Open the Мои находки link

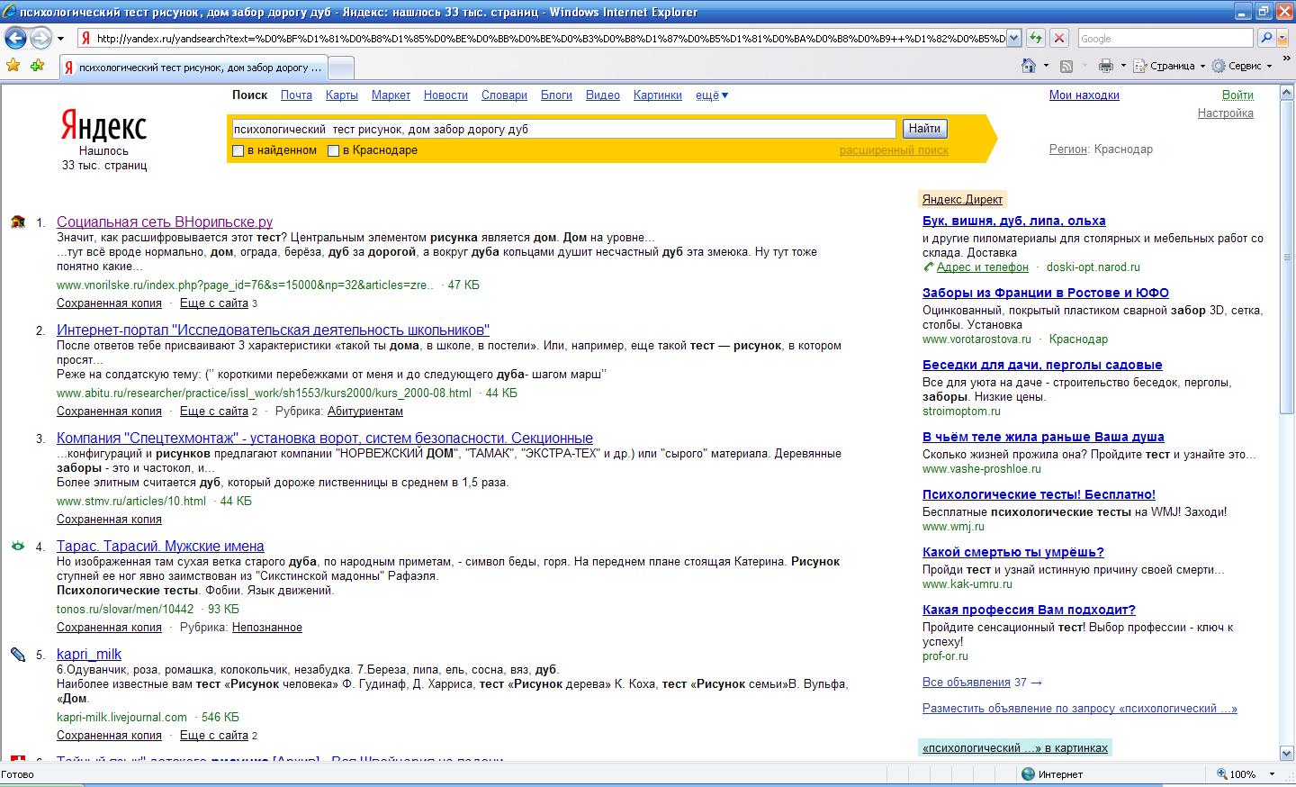coord(1084,95)
